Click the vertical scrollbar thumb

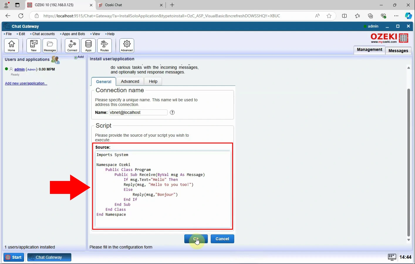(409, 162)
